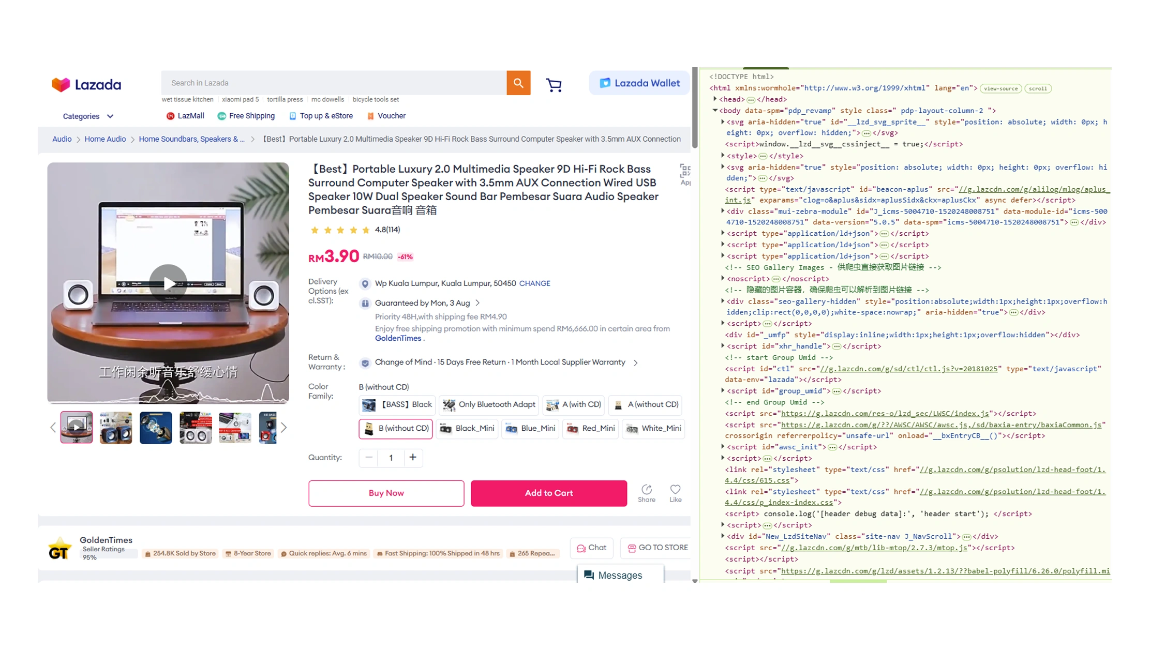
Task: Click the view-source badge in DevTools
Action: (1000, 88)
